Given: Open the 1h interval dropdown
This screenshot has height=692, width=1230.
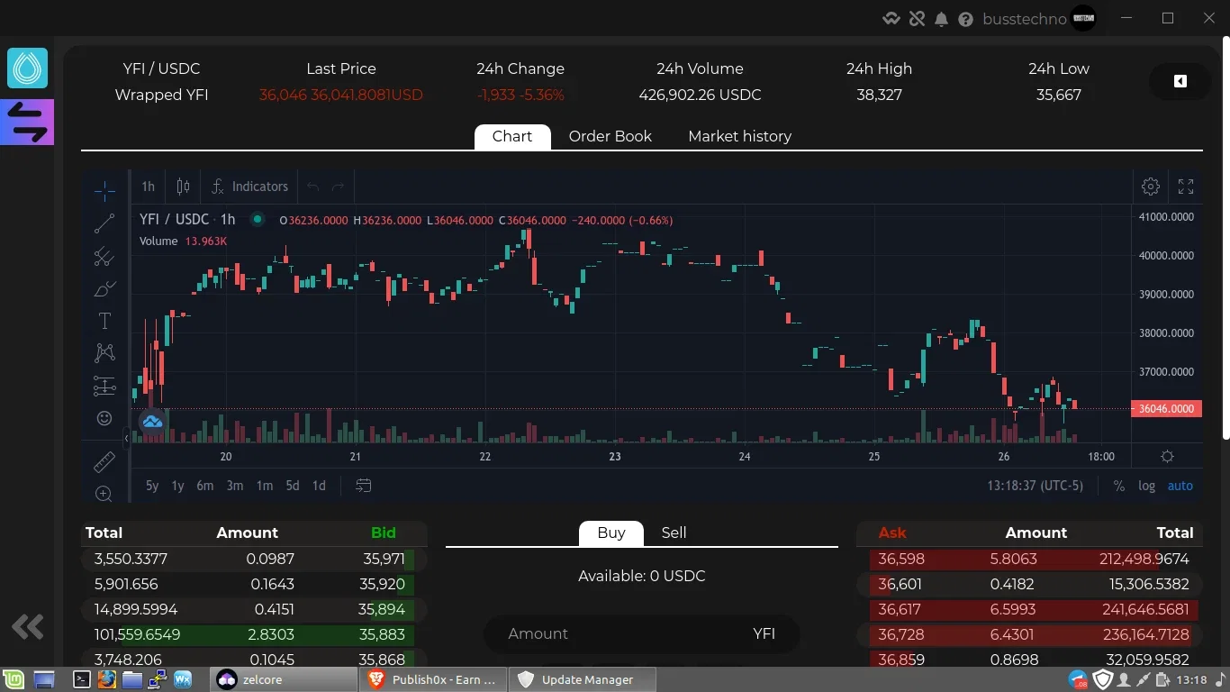Looking at the screenshot, I should (x=148, y=187).
